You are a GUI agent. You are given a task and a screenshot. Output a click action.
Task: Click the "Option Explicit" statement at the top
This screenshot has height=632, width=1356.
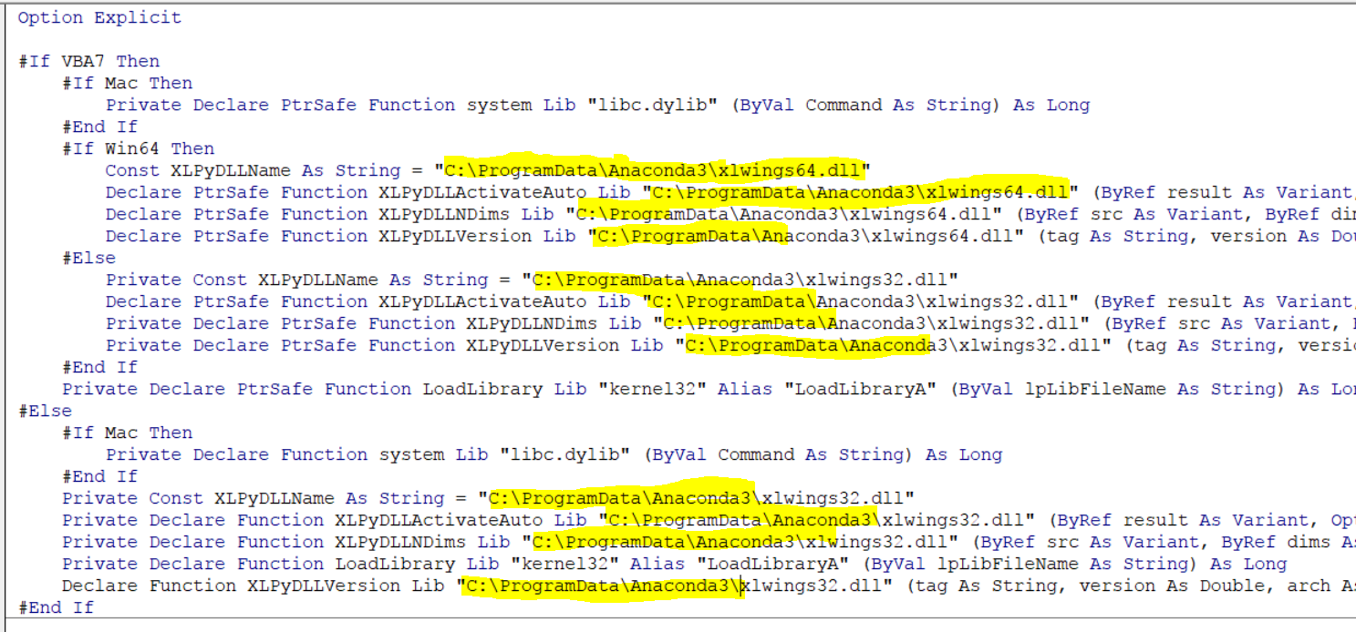pyautogui.click(x=98, y=17)
